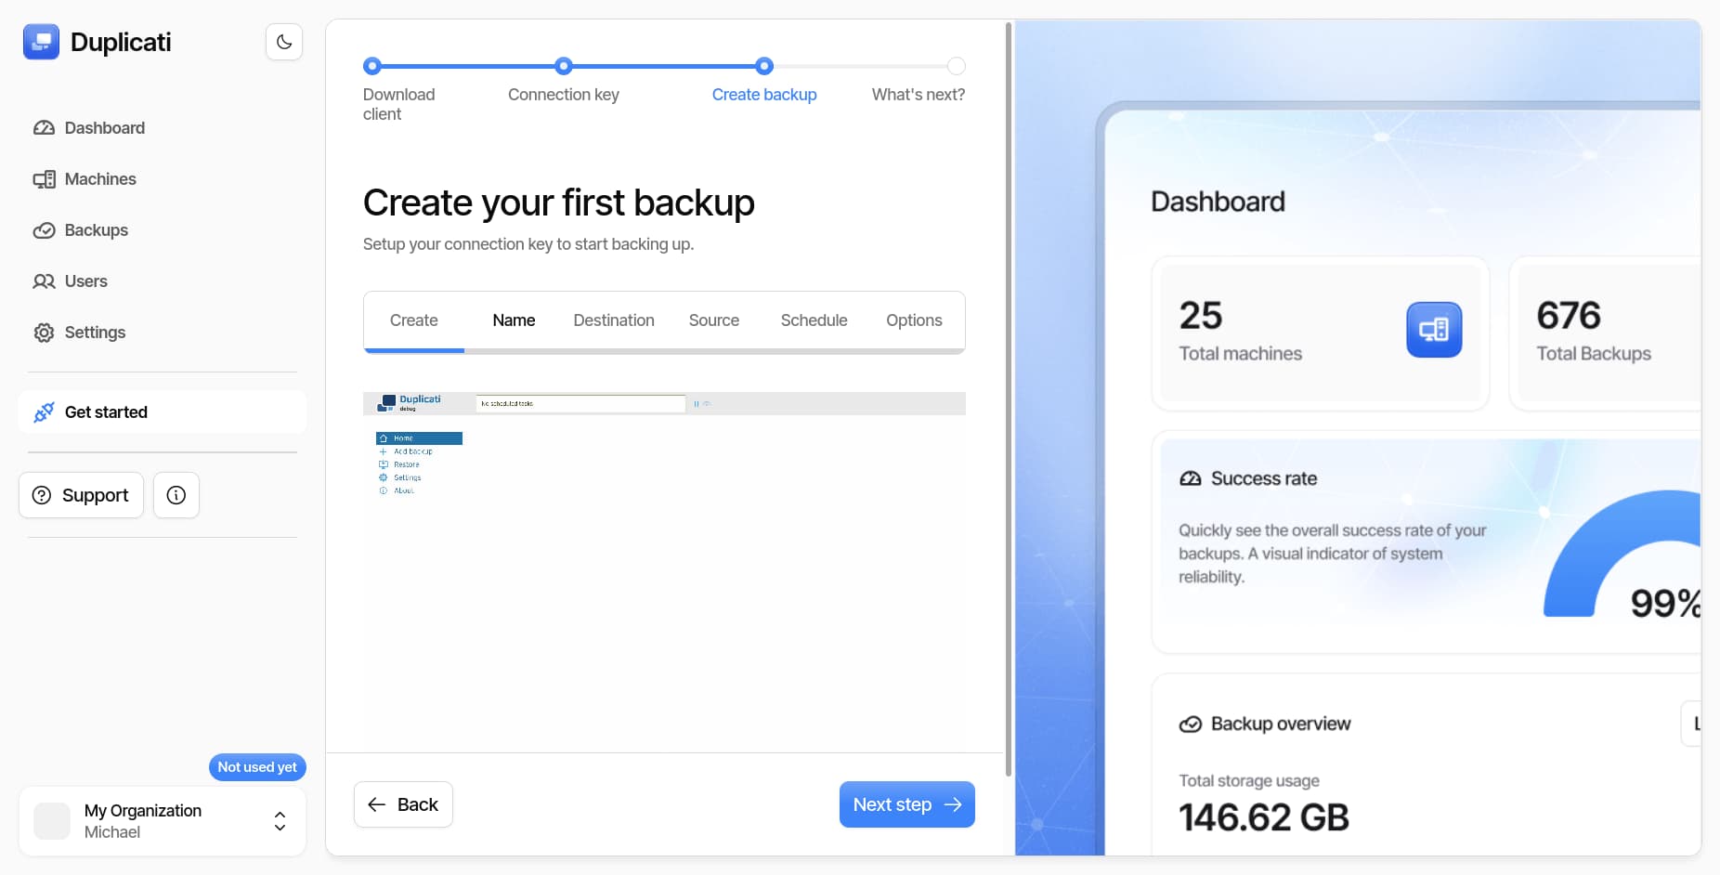Click the Duplicati logo icon
This screenshot has width=1720, height=875.
(x=41, y=42)
